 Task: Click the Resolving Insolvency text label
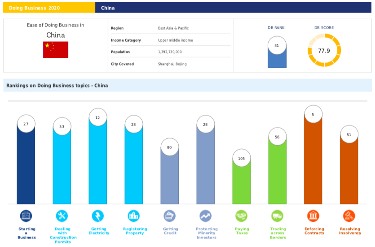coord(349,231)
